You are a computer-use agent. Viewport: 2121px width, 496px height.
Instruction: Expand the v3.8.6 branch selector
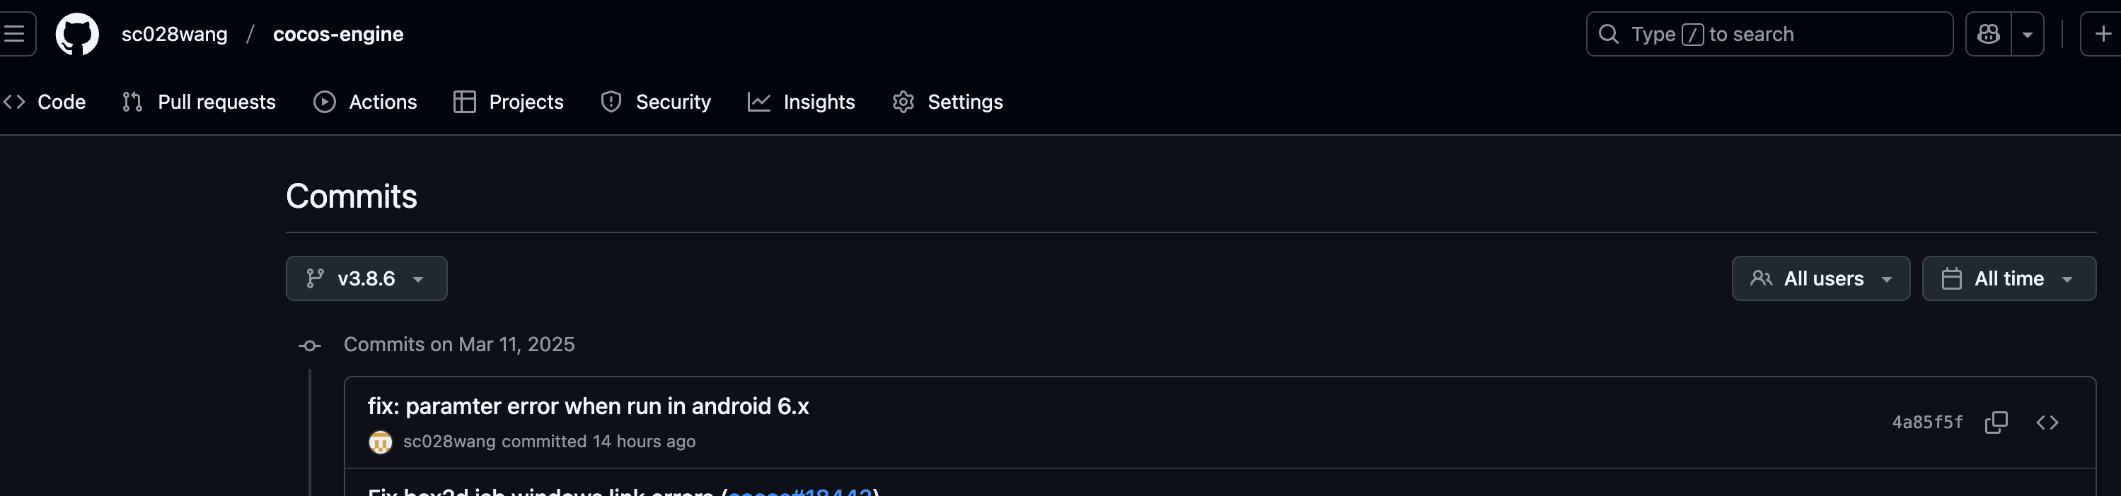[366, 279]
